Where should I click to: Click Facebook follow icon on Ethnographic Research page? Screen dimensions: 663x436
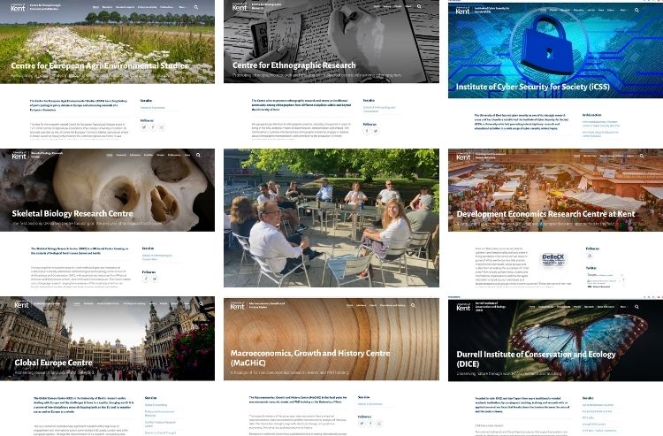(367, 131)
